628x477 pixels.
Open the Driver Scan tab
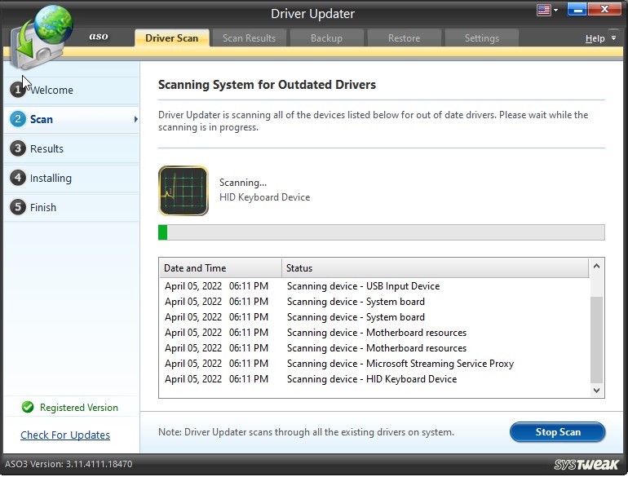(x=172, y=38)
